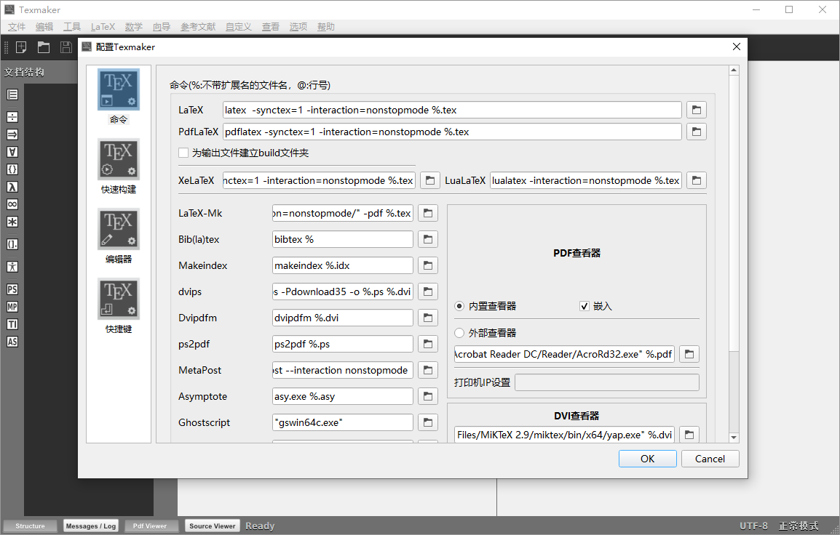
Task: Click the Open file toolbar icon
Action: pyautogui.click(x=44, y=47)
